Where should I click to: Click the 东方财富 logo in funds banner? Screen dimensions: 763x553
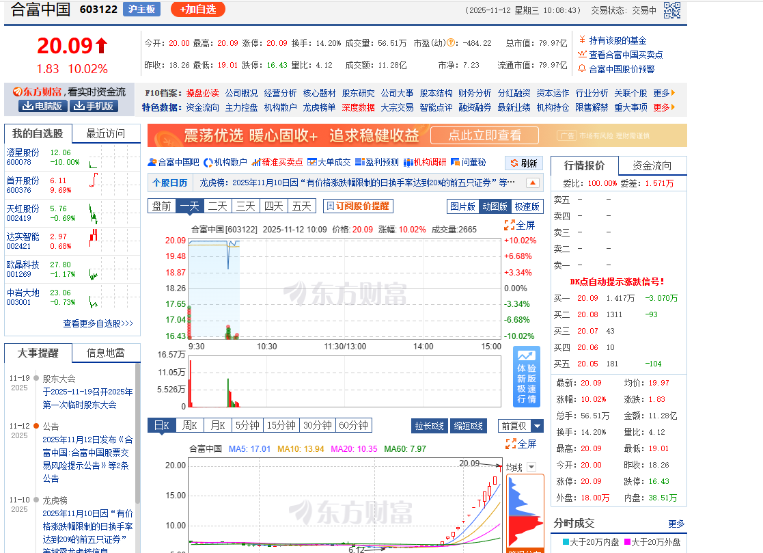pos(37,92)
